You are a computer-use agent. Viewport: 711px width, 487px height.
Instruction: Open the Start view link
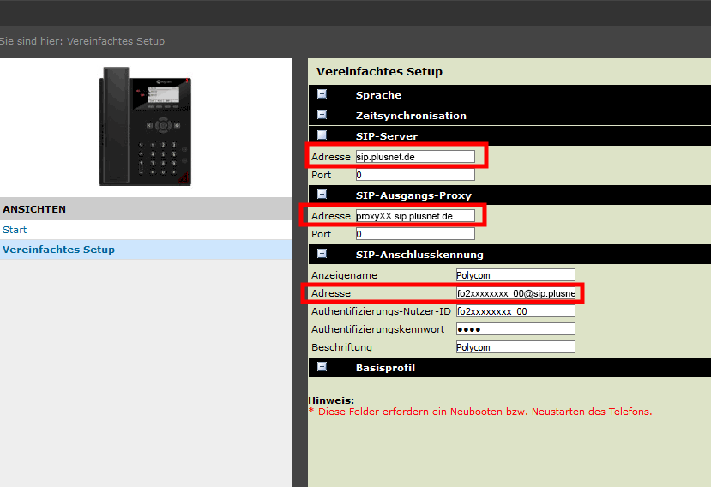click(15, 230)
